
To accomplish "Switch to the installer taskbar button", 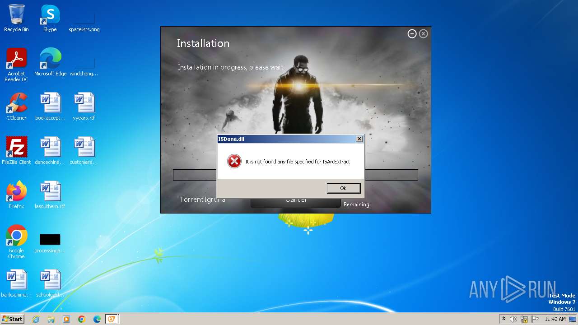I will point(112,319).
